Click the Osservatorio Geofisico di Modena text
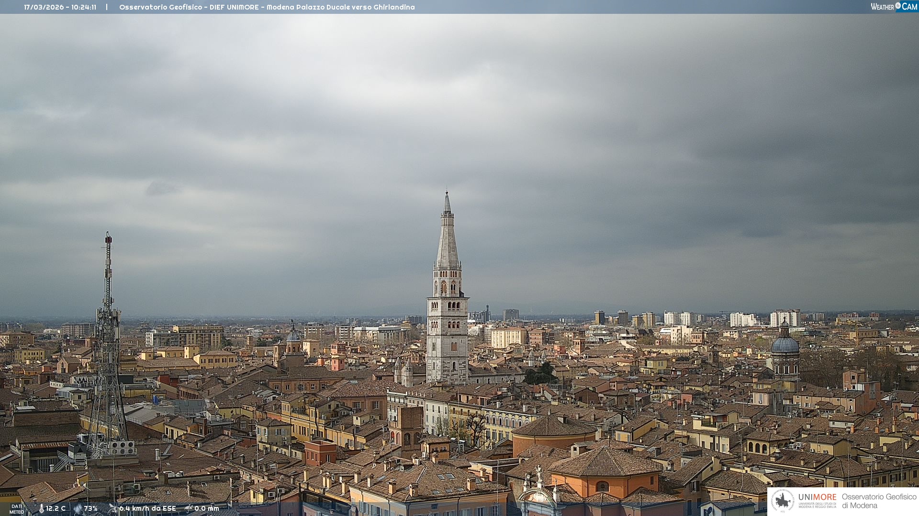919x516 pixels. click(879, 501)
